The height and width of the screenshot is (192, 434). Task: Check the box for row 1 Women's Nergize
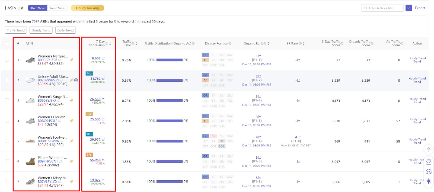[7, 60]
